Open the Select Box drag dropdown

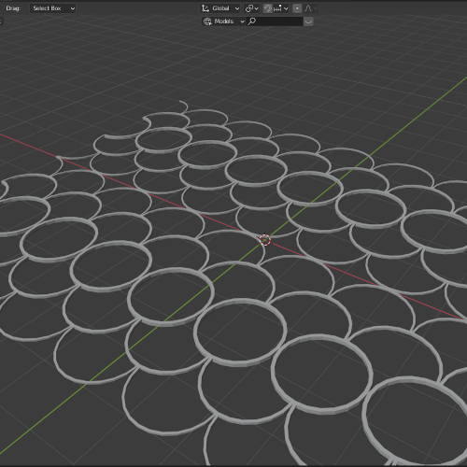click(53, 8)
